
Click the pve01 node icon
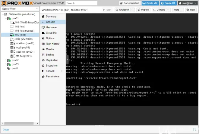[x=9, y=18]
